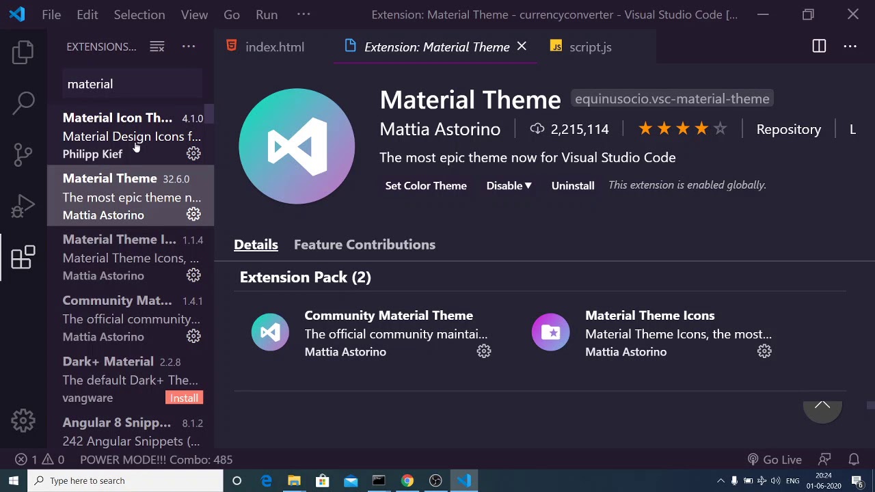The width and height of the screenshot is (875, 492).
Task: Click the scroll-to-top arrow button
Action: pyautogui.click(x=822, y=406)
